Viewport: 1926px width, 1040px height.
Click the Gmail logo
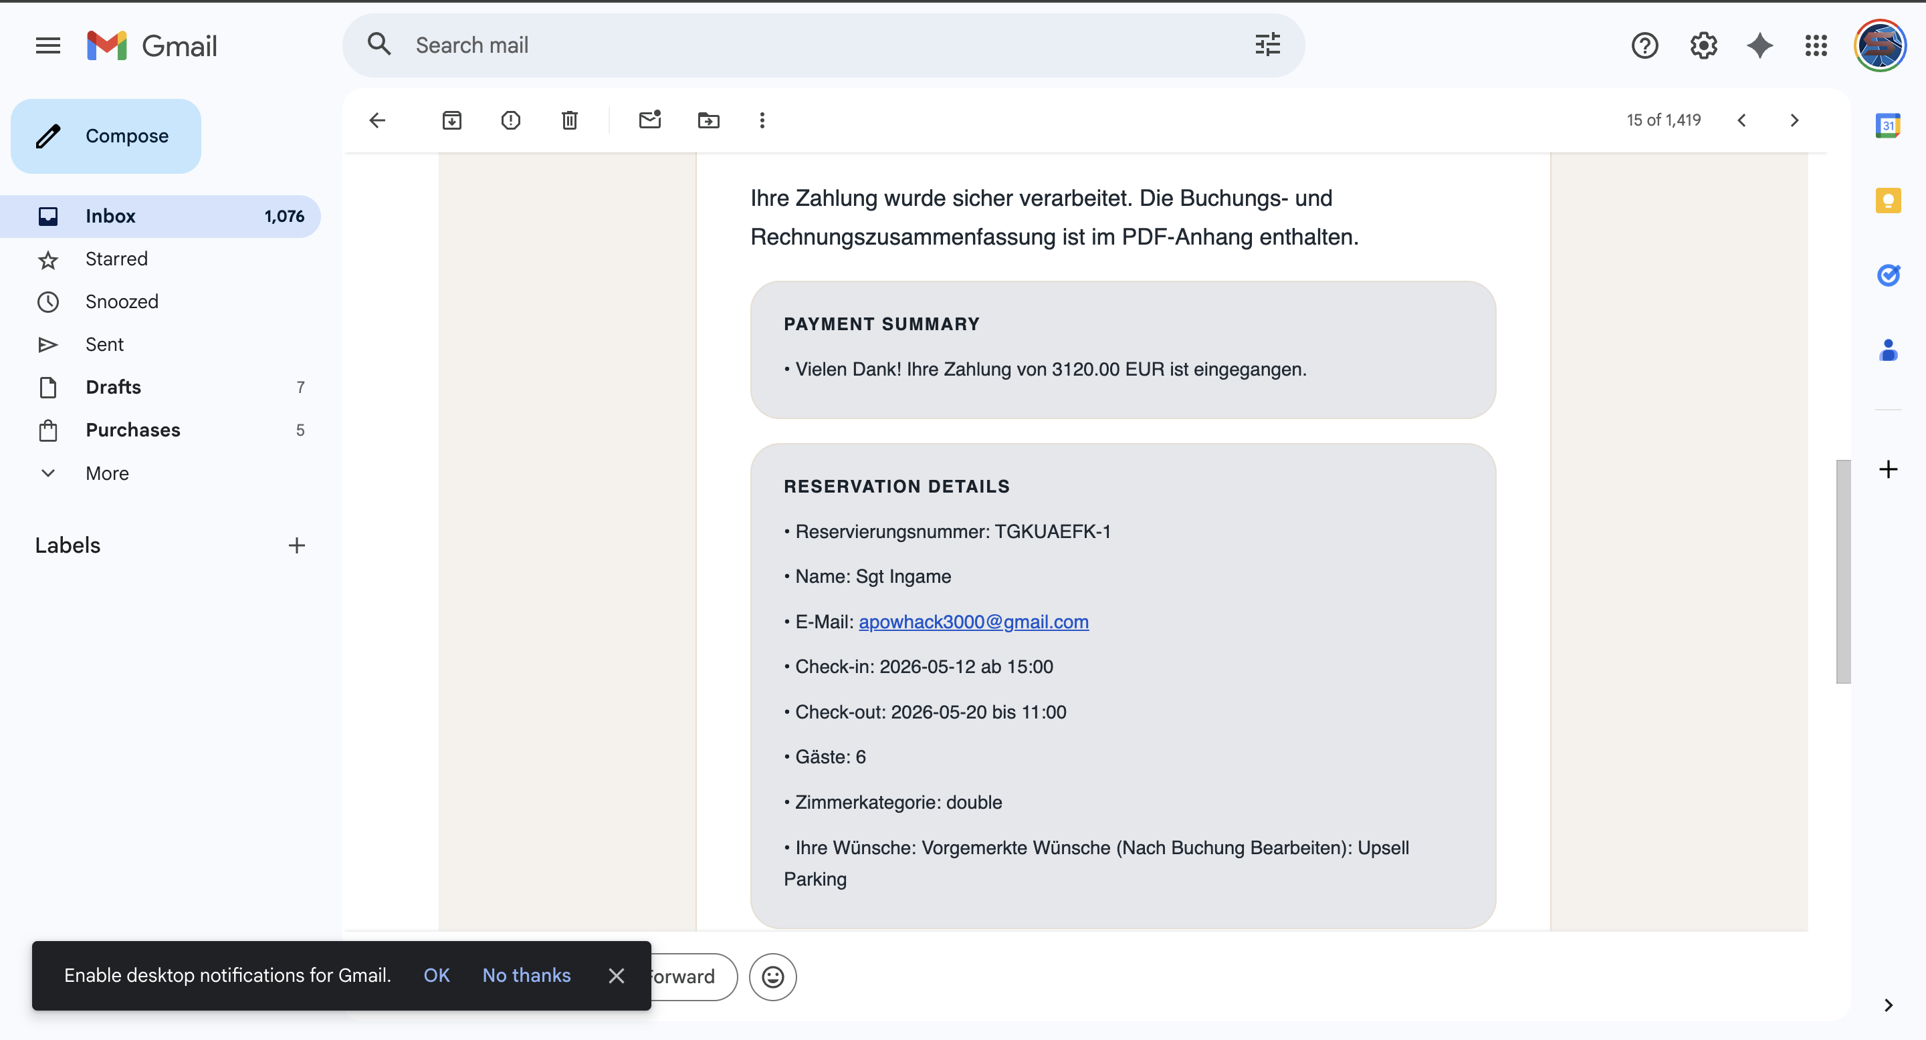coord(152,45)
